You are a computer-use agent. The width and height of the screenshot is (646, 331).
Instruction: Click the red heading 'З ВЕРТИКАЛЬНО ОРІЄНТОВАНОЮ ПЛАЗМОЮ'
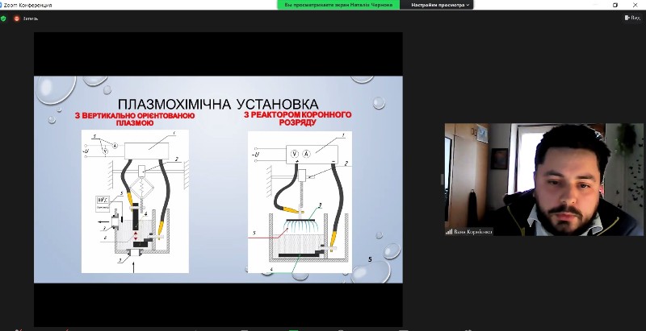pyautogui.click(x=135, y=119)
